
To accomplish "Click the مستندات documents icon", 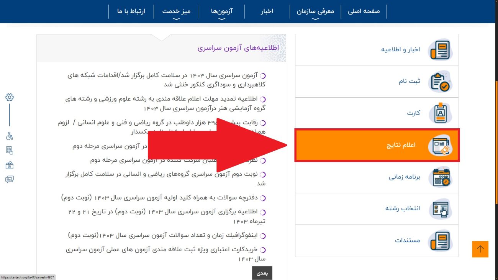I will point(440,241).
